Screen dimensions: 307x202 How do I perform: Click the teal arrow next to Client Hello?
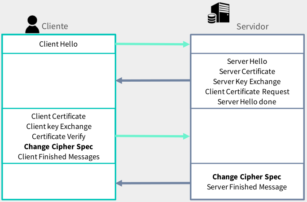point(153,44)
